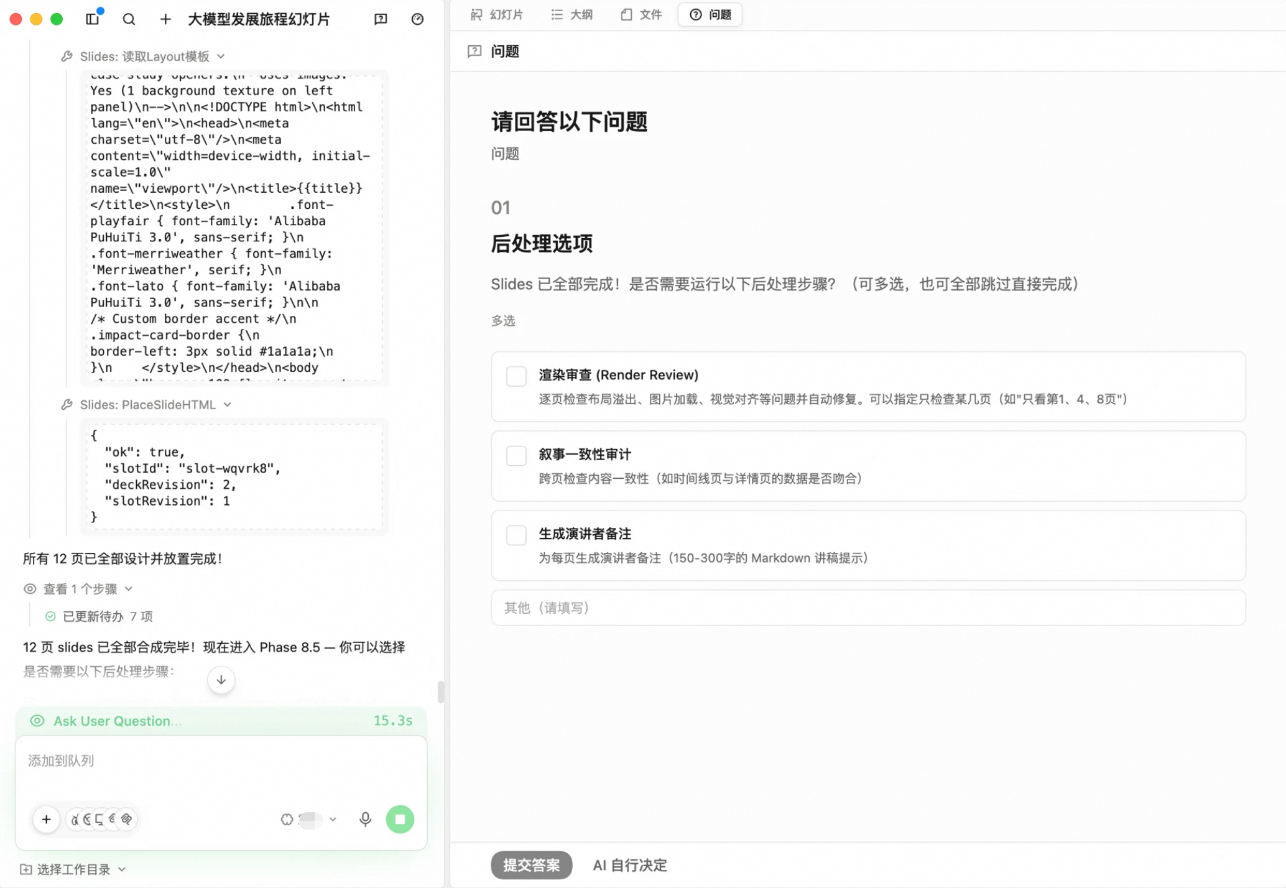The image size is (1286, 888).
Task: Click chat panel vertical scrollbar
Action: [440, 691]
